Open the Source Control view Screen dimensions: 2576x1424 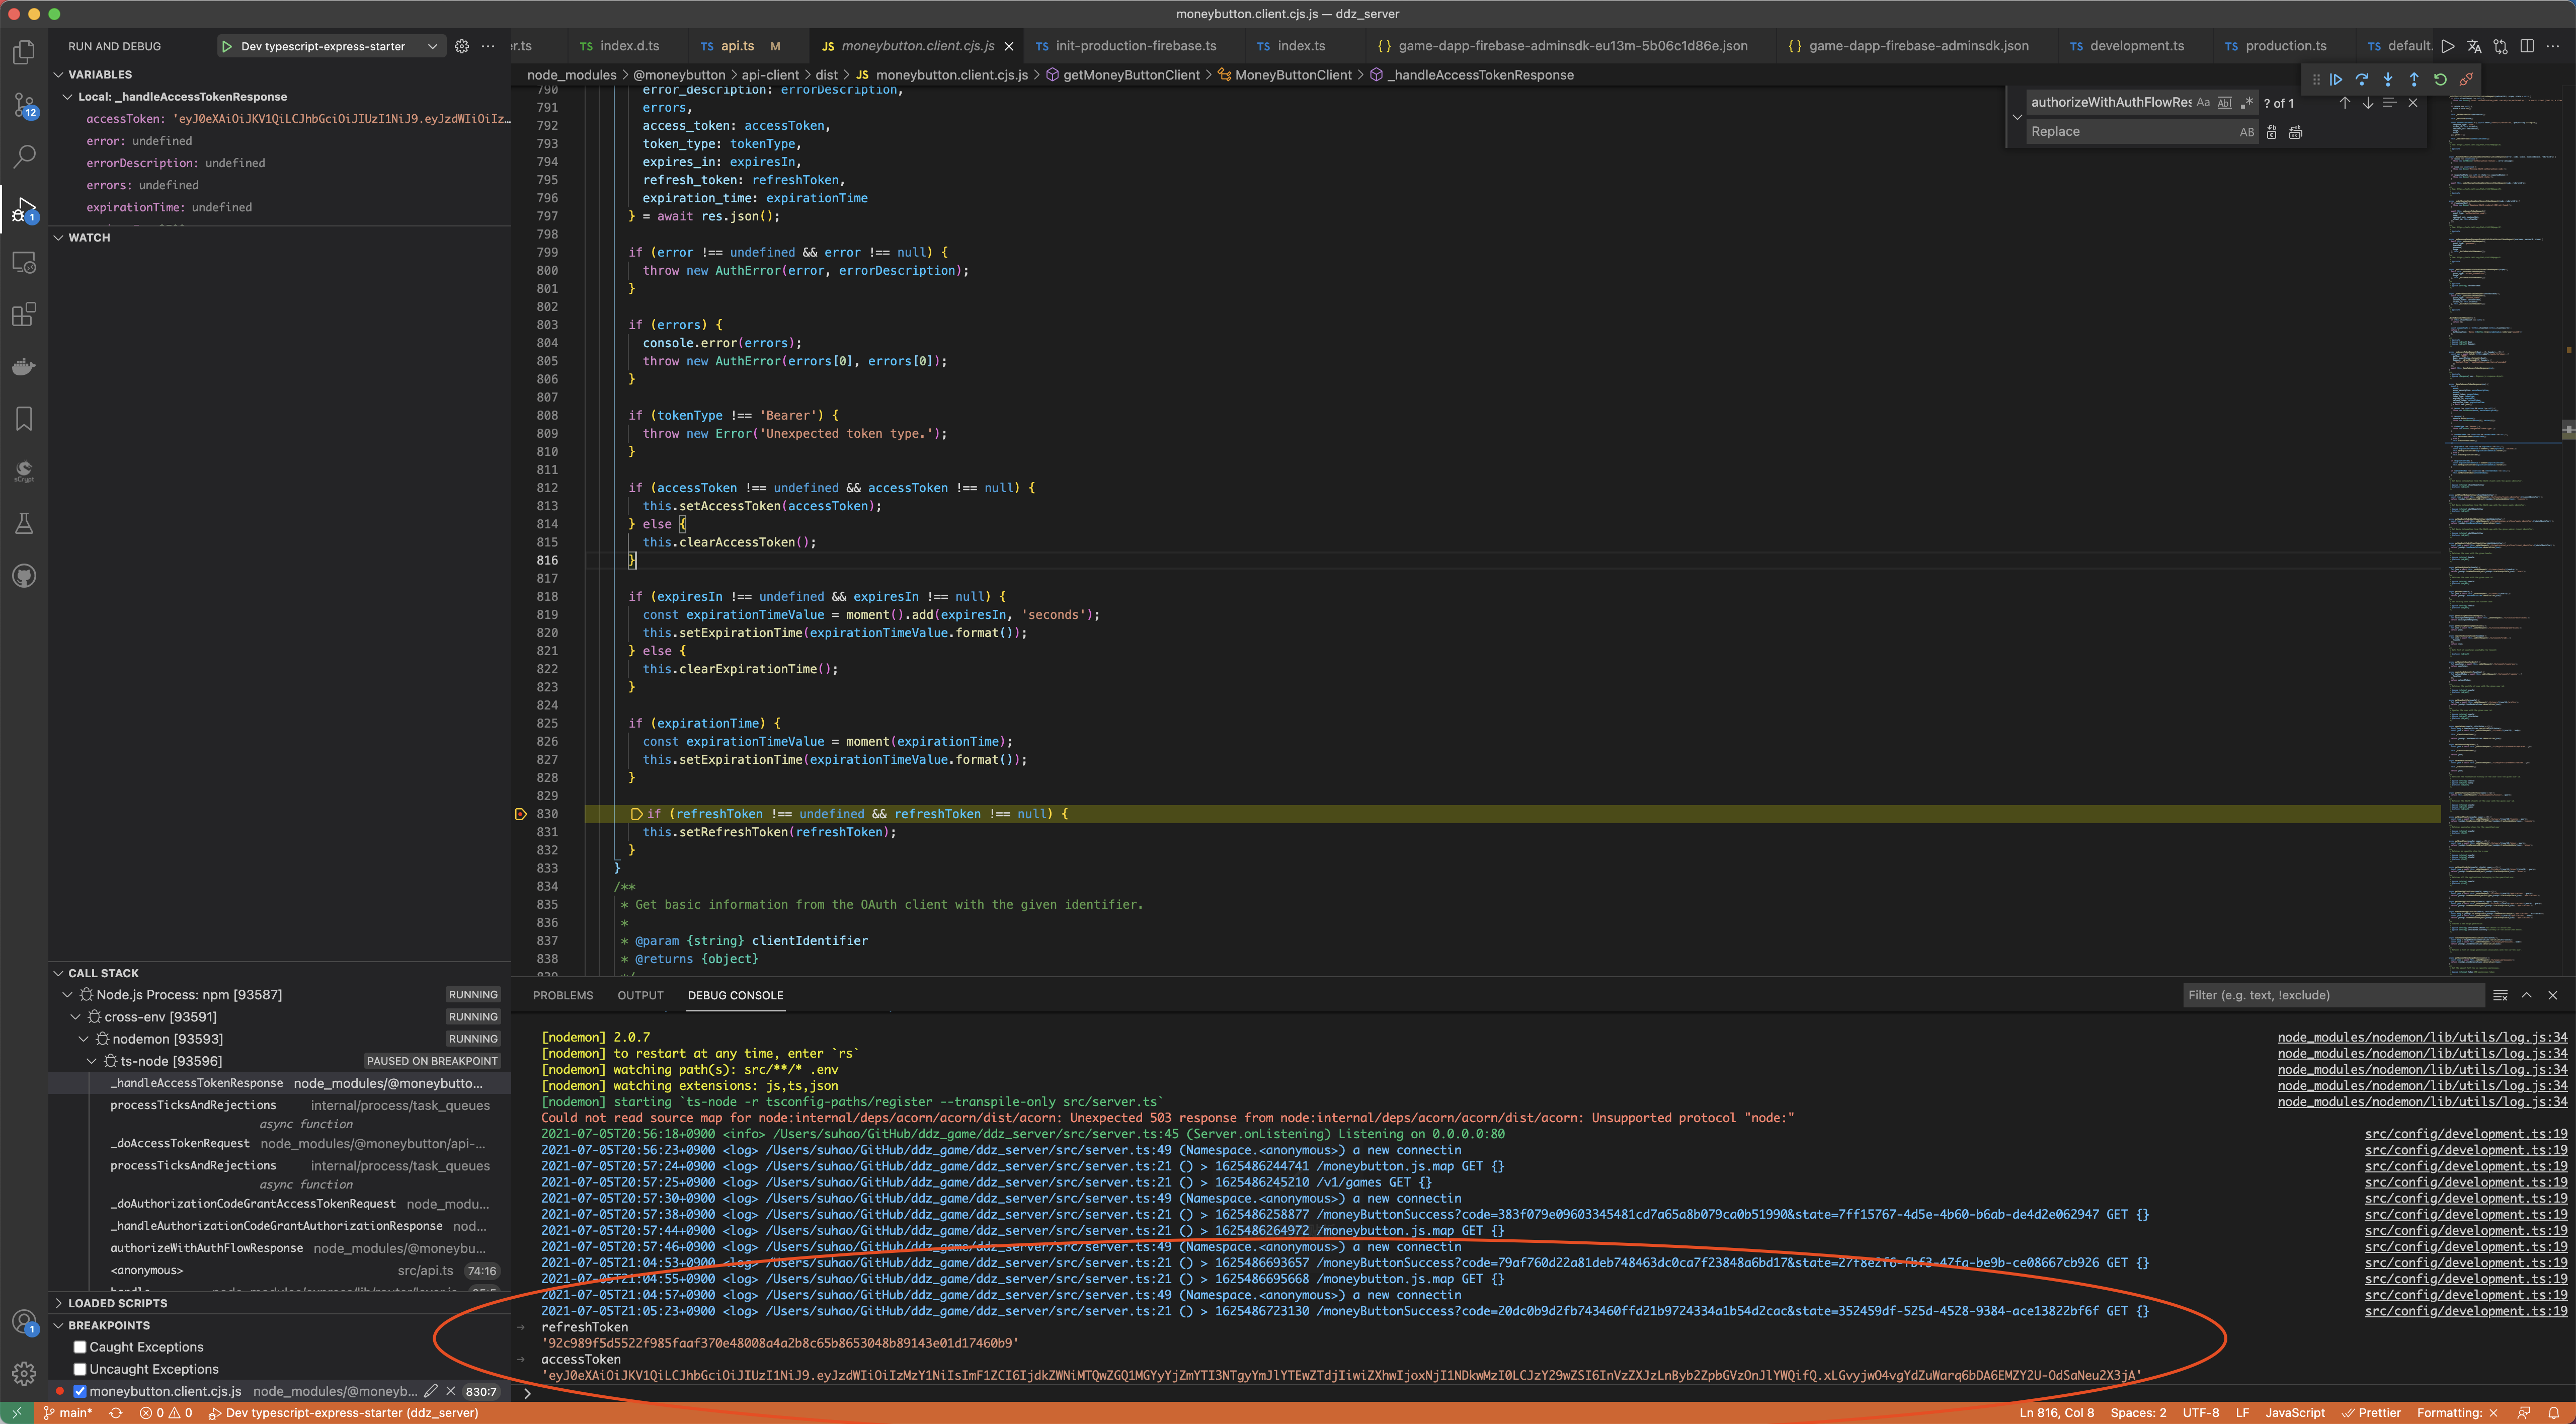click(24, 104)
